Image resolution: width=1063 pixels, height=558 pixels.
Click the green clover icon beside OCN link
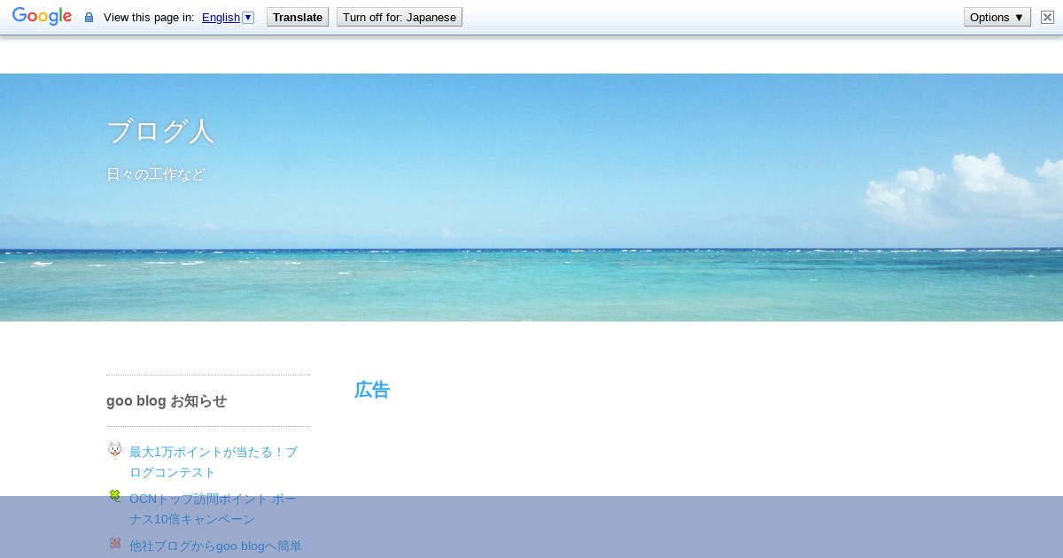(x=115, y=496)
